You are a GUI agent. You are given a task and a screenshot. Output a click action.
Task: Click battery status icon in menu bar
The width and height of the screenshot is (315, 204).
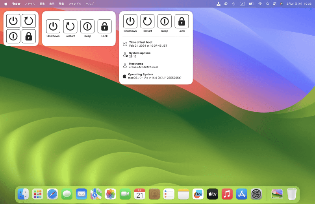[251, 4]
